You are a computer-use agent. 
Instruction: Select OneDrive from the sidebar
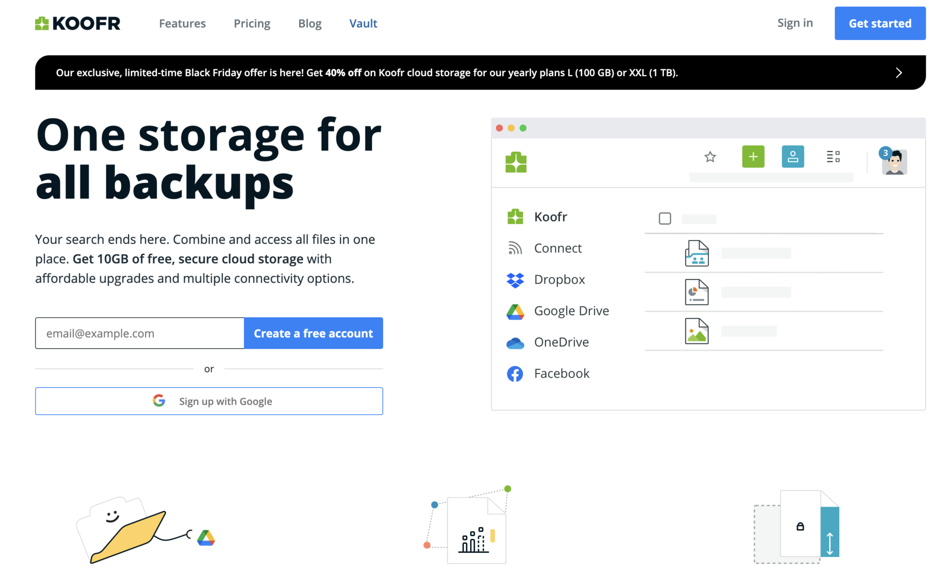point(561,342)
